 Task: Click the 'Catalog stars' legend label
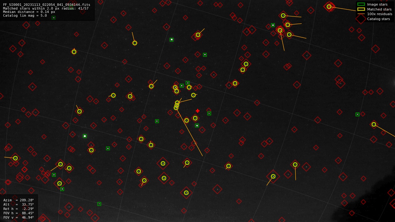[378, 19]
